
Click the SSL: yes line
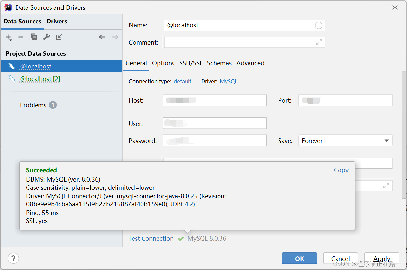tap(37, 221)
